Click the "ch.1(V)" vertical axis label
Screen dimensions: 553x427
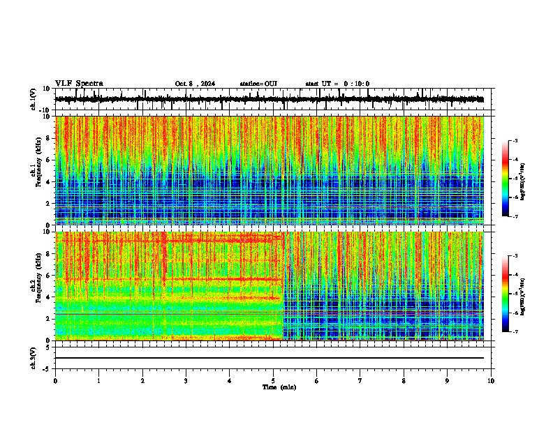(34, 99)
